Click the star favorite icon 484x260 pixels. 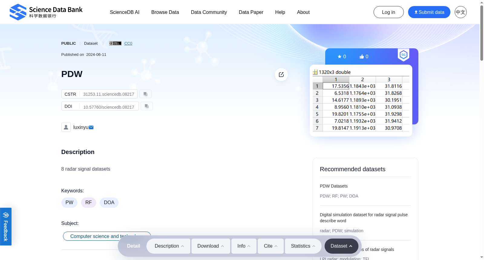tap(339, 56)
